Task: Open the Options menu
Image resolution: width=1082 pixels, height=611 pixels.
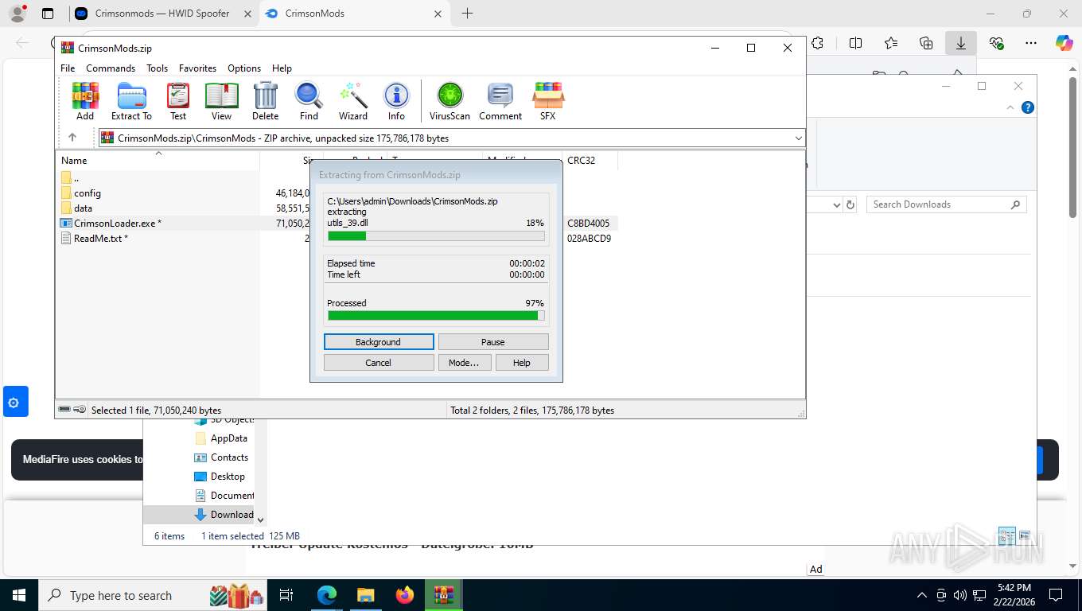Action: pyautogui.click(x=244, y=68)
